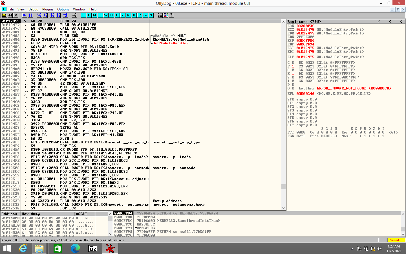406x254 pixels.
Task: Show Executable modules with E button
Action: click(x=89, y=15)
